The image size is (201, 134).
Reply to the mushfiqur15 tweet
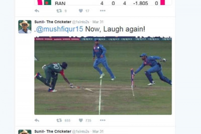pos(37,120)
